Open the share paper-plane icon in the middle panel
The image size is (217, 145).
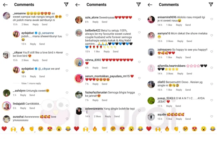click(x=139, y=5)
